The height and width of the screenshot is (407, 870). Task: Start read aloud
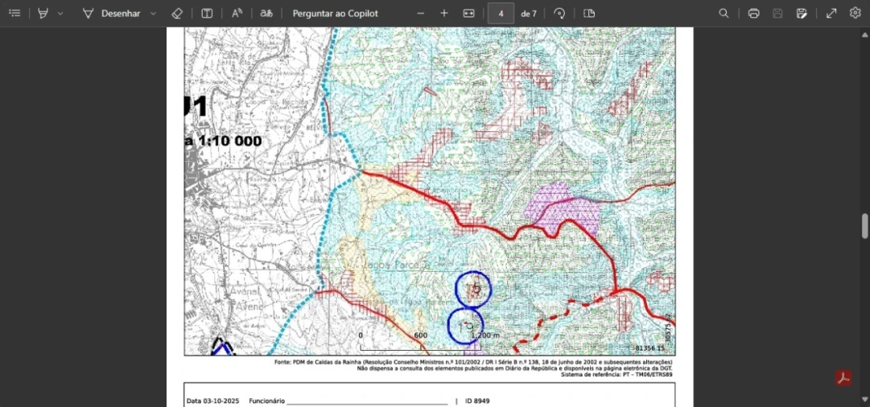[x=237, y=14]
